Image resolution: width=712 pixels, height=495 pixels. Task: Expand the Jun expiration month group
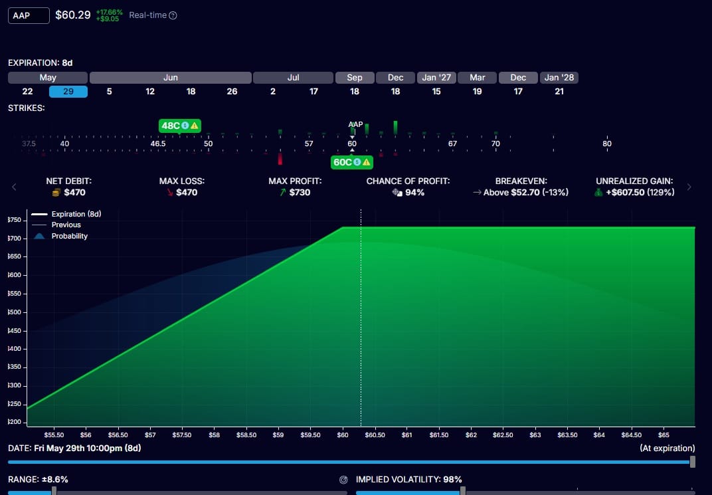tap(171, 78)
